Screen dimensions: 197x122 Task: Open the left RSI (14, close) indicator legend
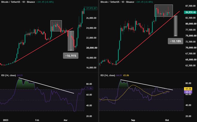8,75
